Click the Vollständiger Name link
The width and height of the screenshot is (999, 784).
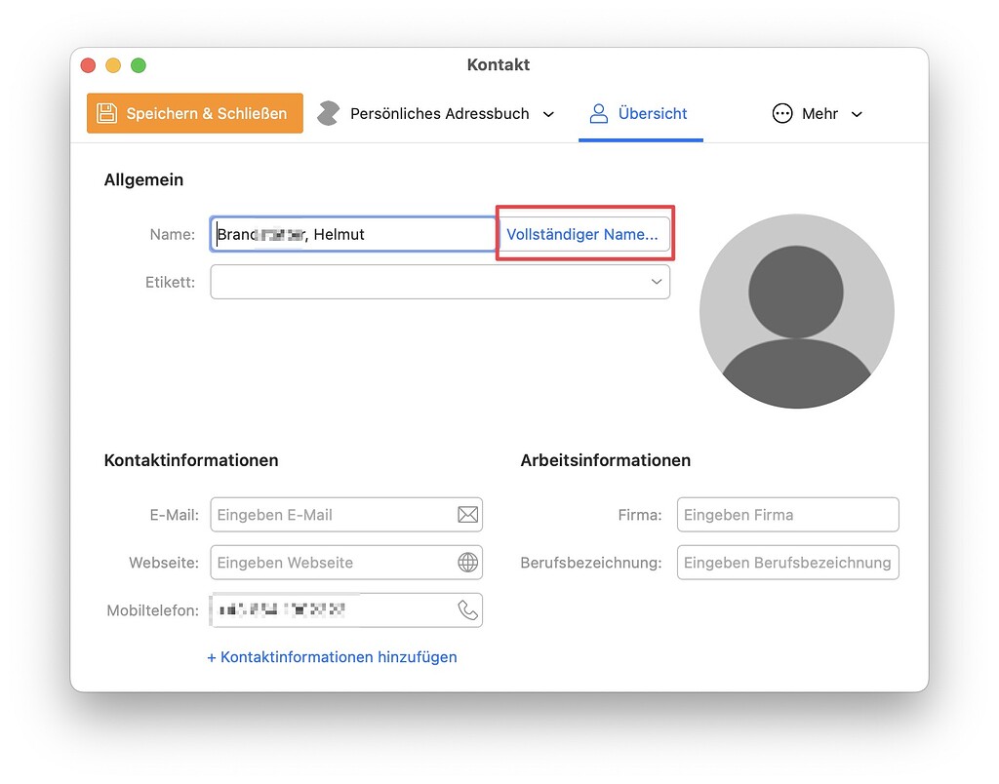(x=582, y=233)
